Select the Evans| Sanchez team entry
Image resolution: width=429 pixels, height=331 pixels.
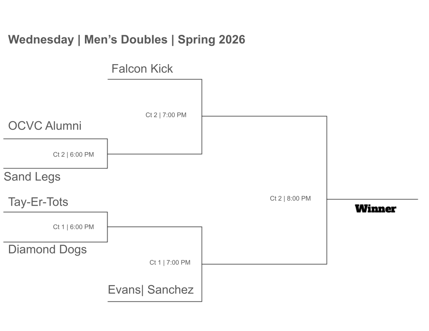coord(151,290)
